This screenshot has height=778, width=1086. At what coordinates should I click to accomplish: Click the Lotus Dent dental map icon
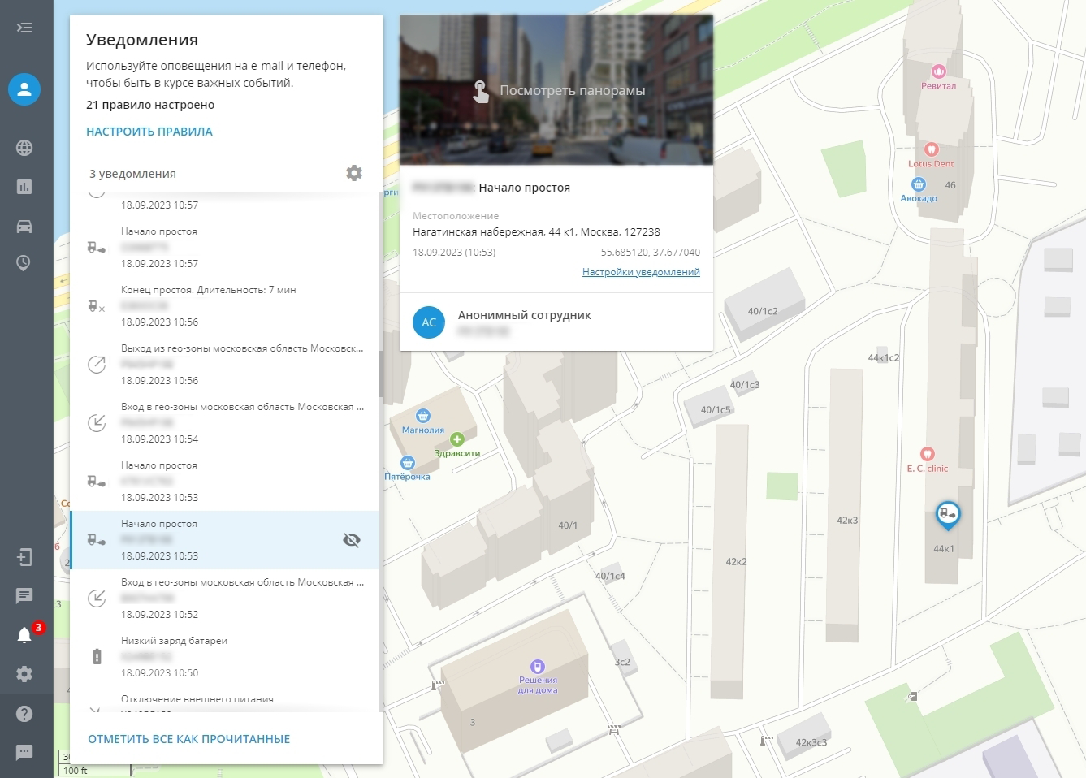click(x=932, y=149)
